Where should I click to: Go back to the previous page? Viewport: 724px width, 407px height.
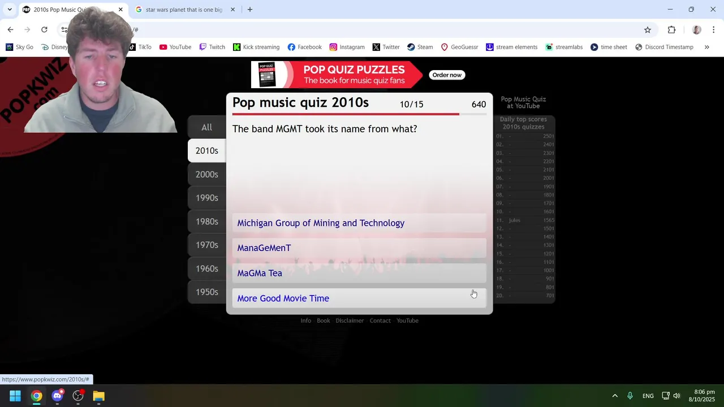click(x=10, y=30)
